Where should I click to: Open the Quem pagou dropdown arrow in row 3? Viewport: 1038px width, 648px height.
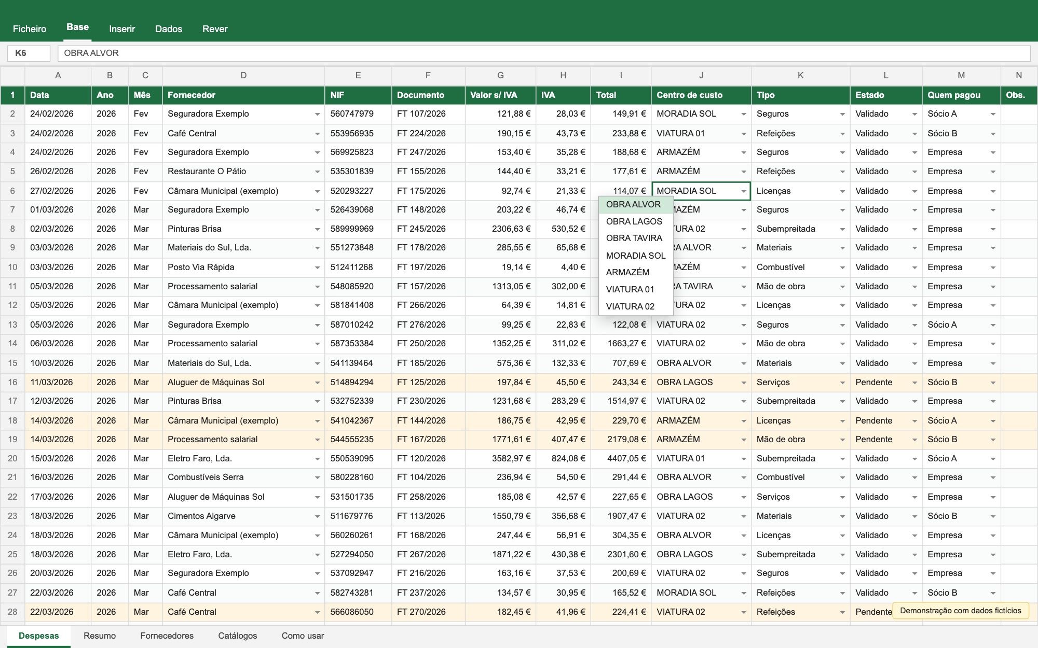click(993, 134)
